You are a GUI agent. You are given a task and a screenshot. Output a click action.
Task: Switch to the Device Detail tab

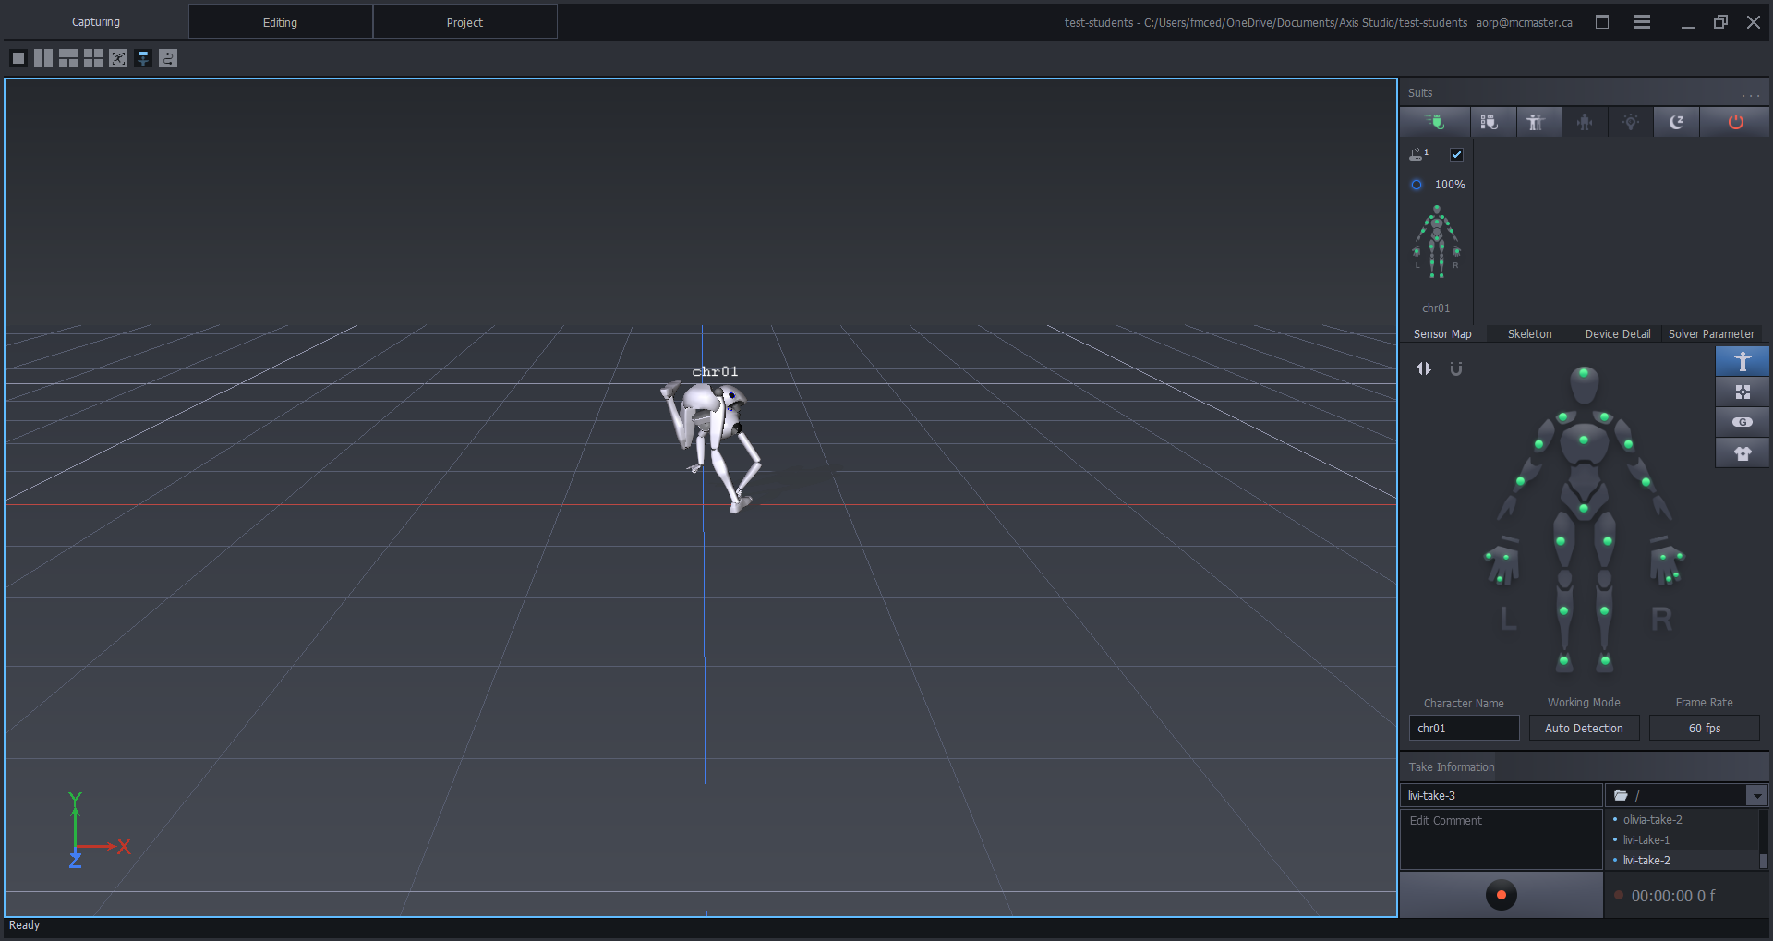tap(1617, 334)
